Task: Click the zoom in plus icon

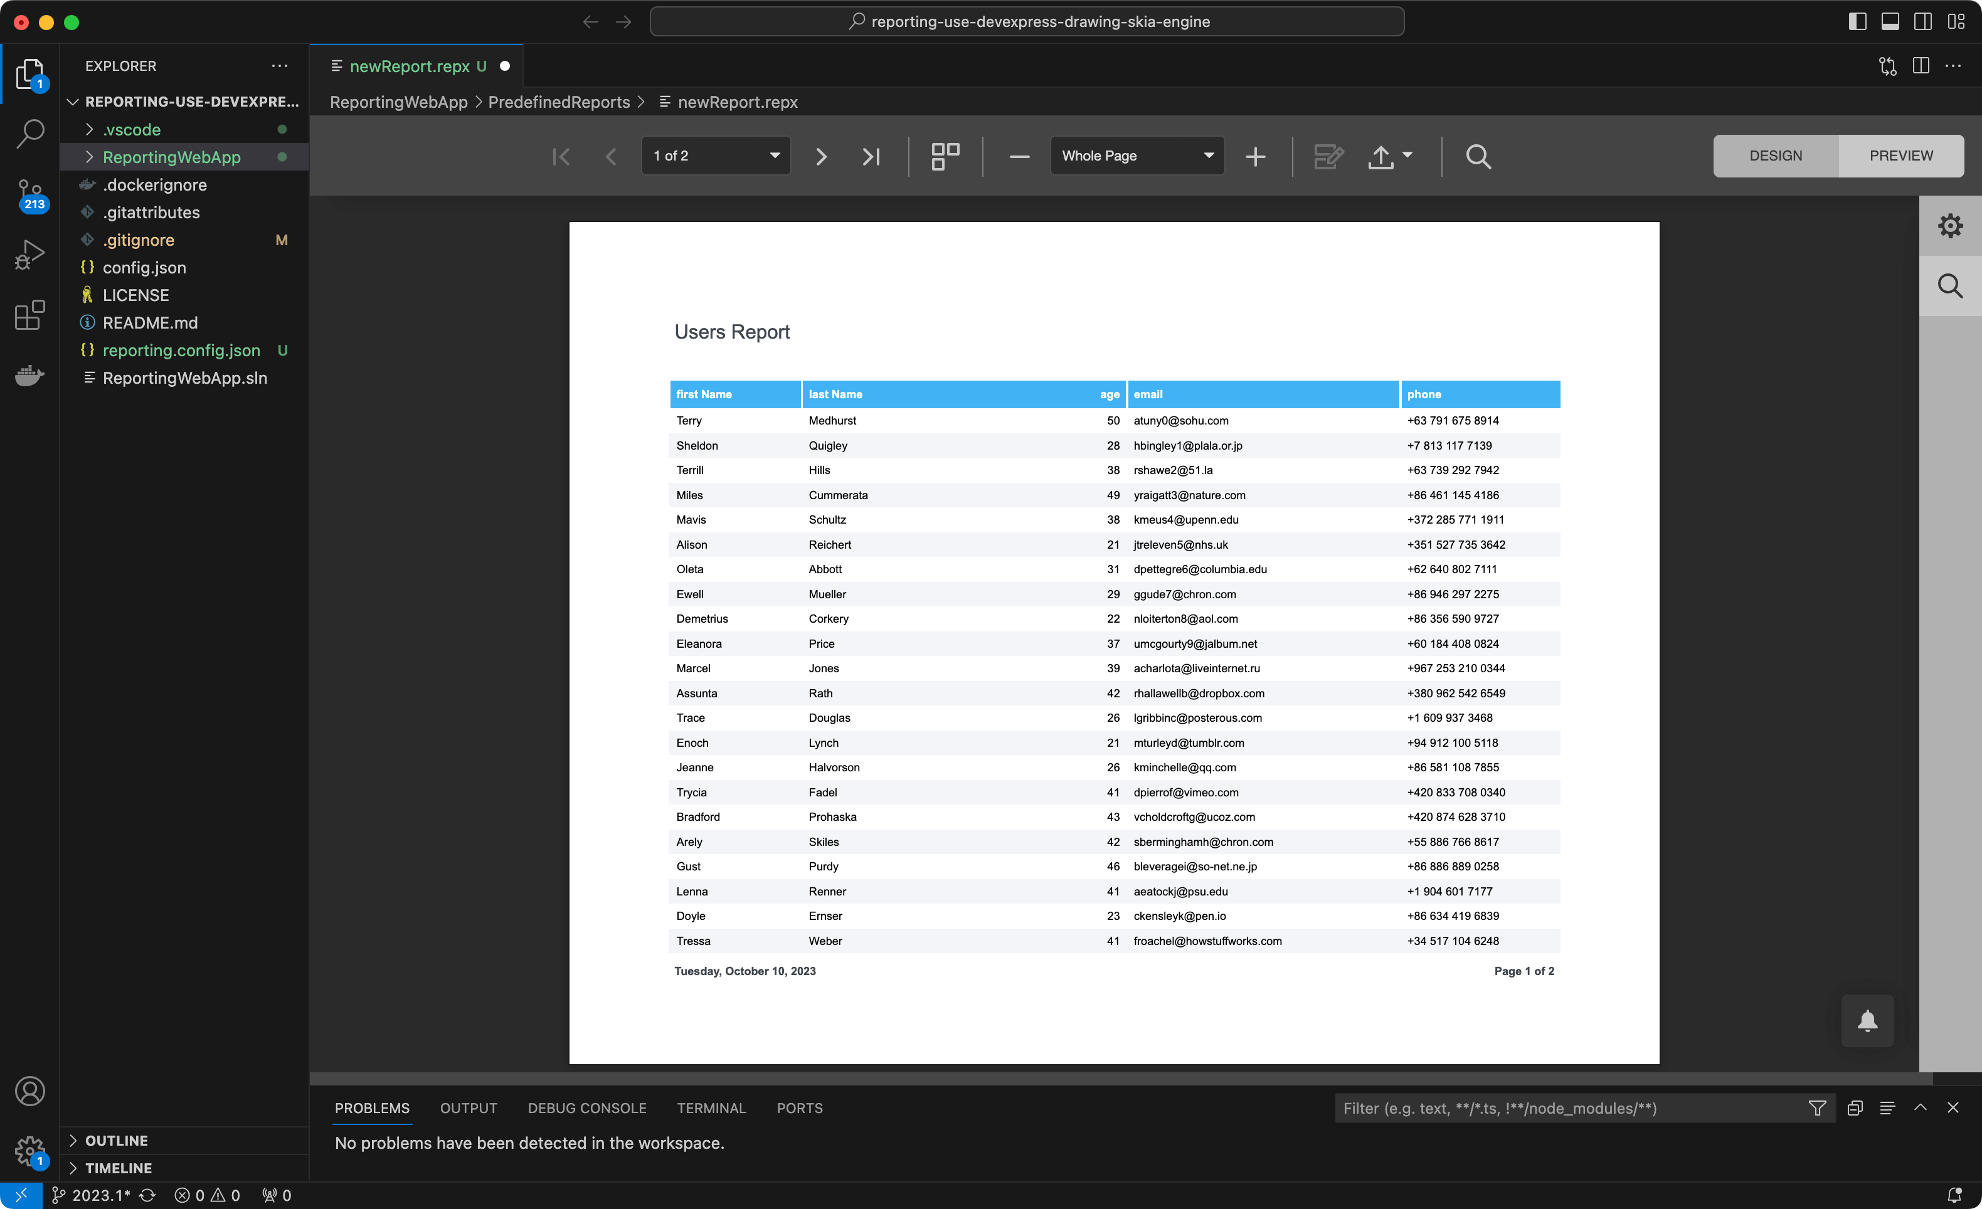Action: pyautogui.click(x=1256, y=156)
